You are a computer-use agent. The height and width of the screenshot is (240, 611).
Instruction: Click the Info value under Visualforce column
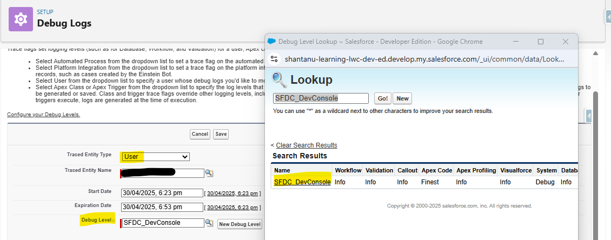(506, 182)
